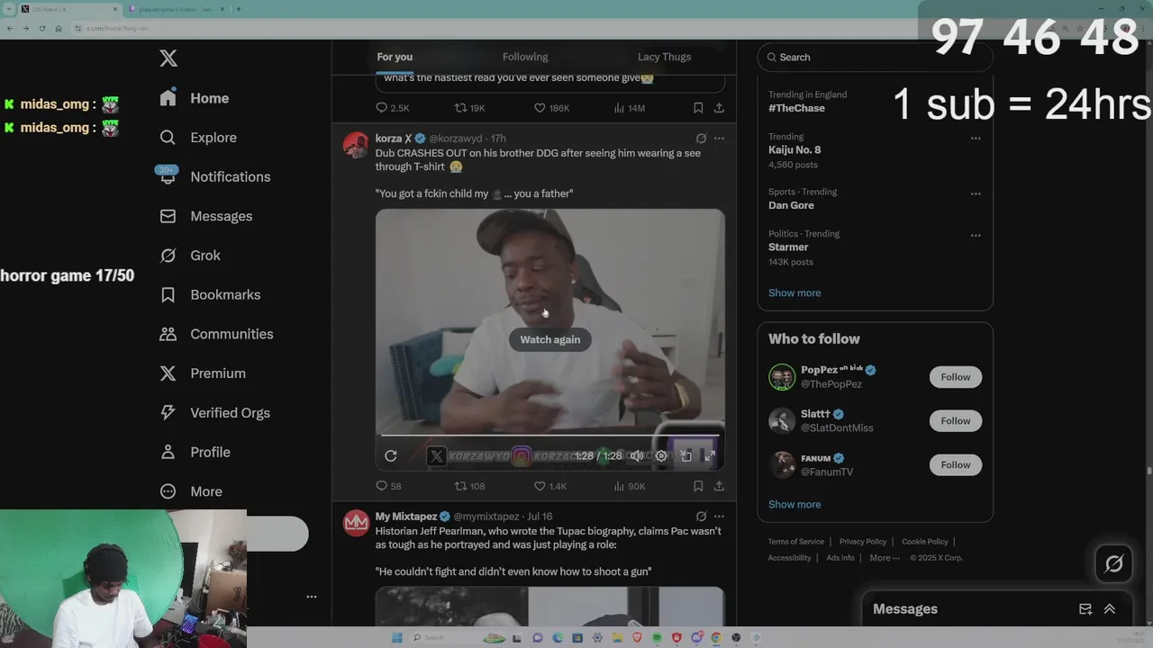This screenshot has width=1153, height=648.
Task: Open Bookmarks in the sidebar
Action: pos(210,294)
